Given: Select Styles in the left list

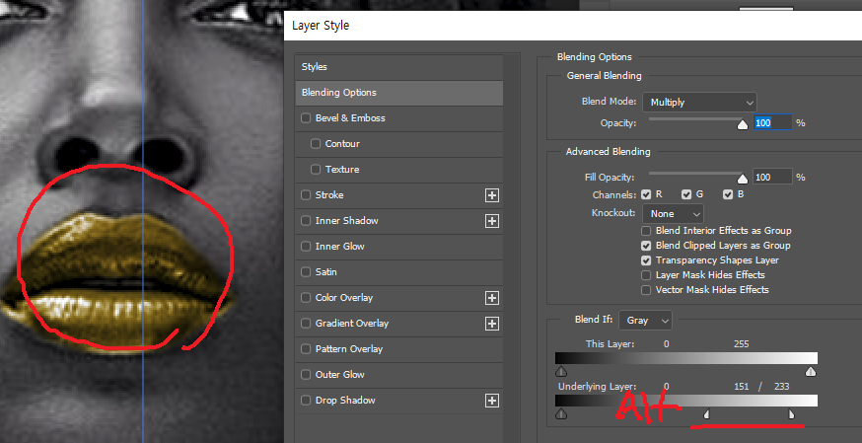Looking at the screenshot, I should pos(399,67).
